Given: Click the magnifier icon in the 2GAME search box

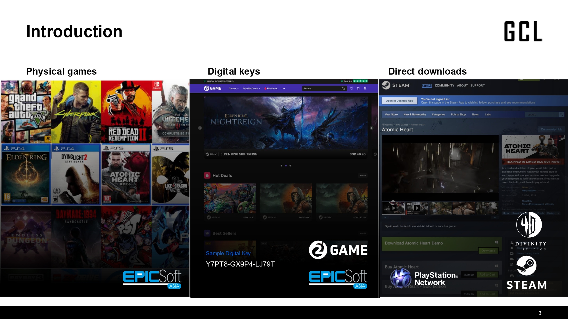Looking at the screenshot, I should tap(343, 88).
